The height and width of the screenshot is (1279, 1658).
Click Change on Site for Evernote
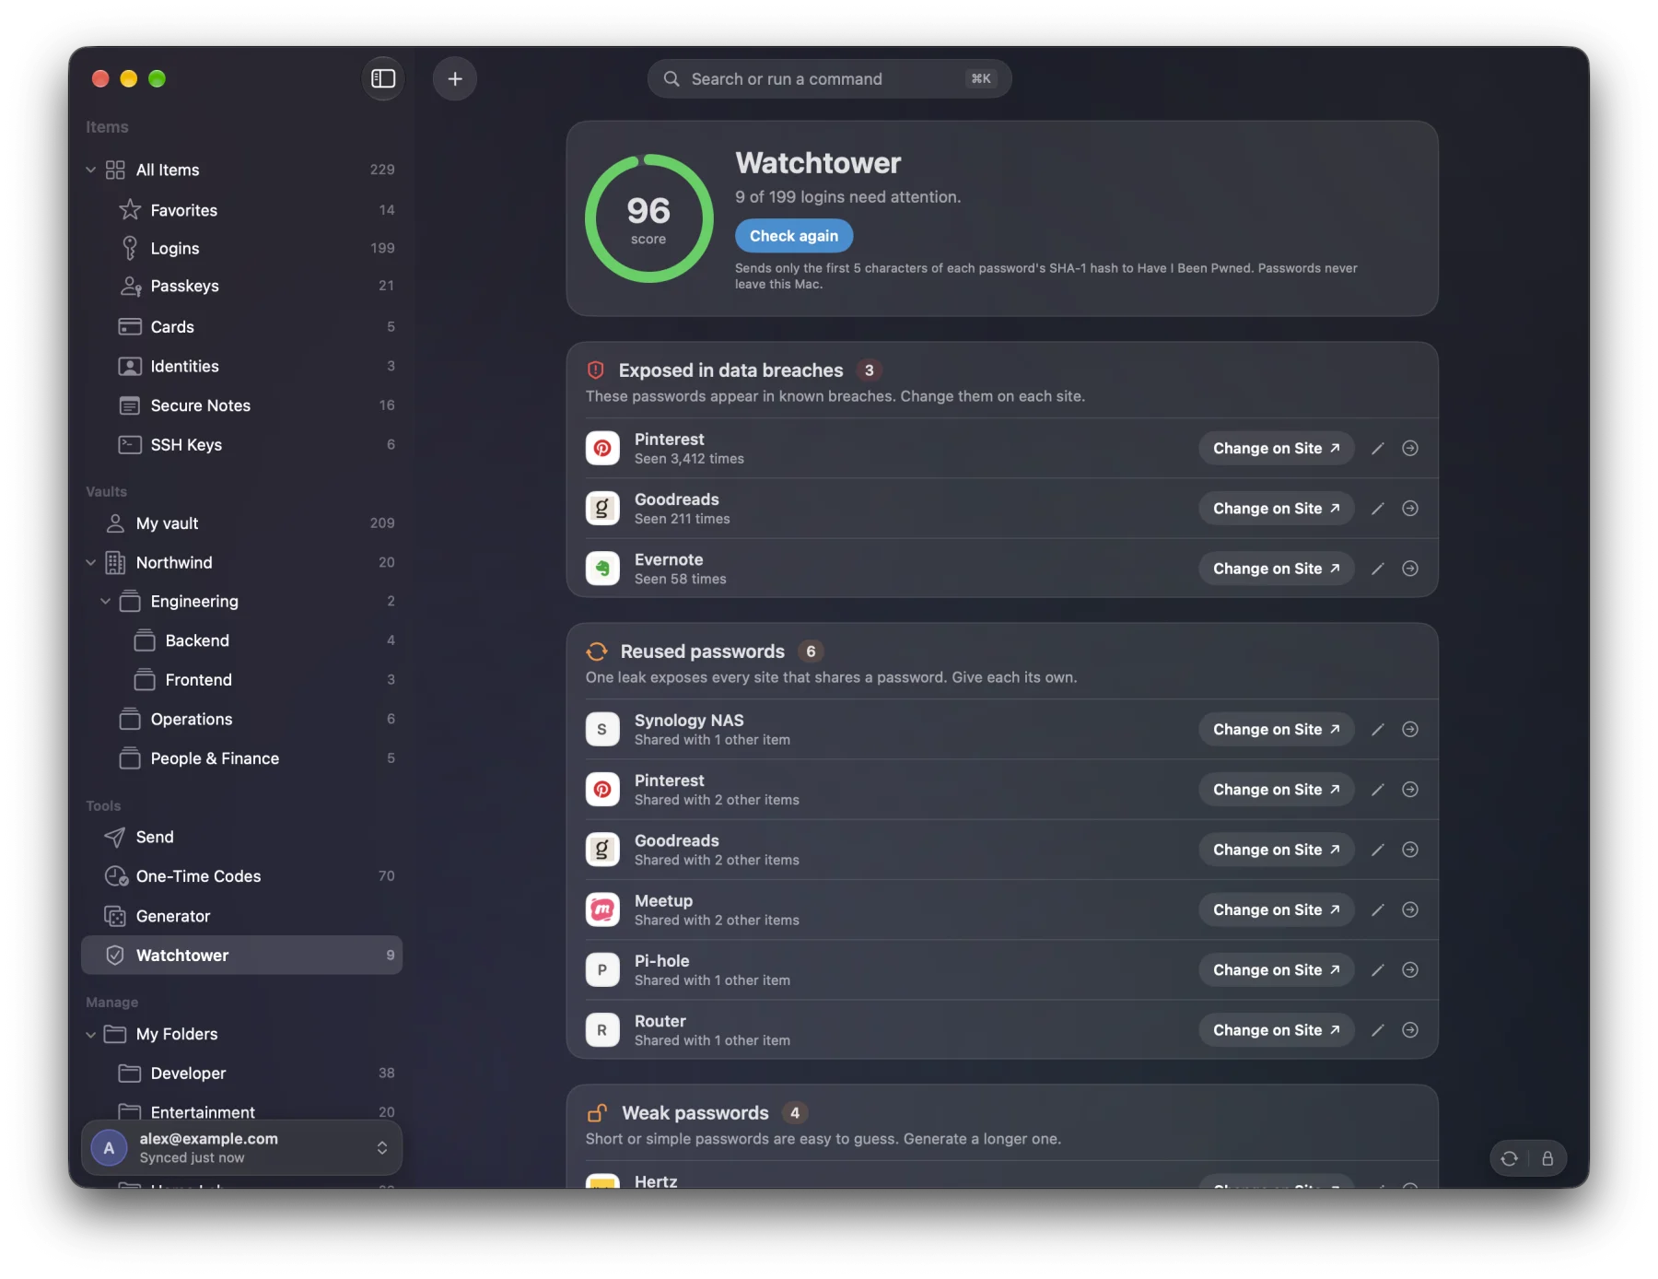click(1276, 569)
